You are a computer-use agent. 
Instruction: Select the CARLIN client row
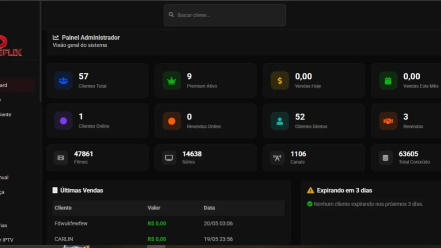click(x=169, y=239)
